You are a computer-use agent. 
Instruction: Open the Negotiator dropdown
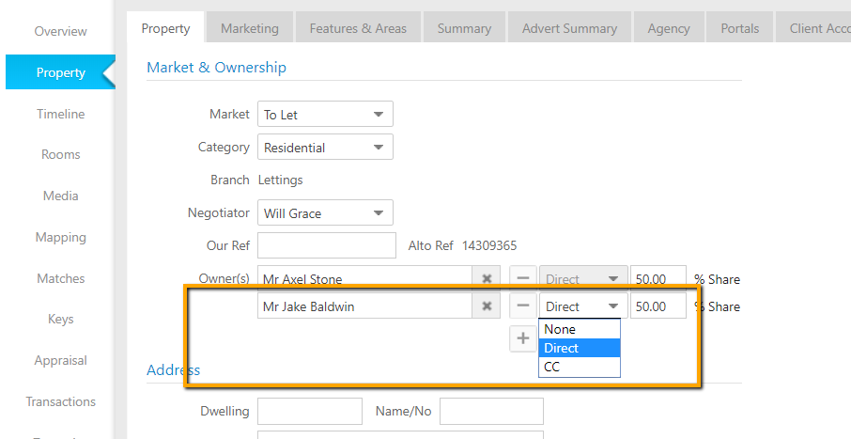point(325,213)
